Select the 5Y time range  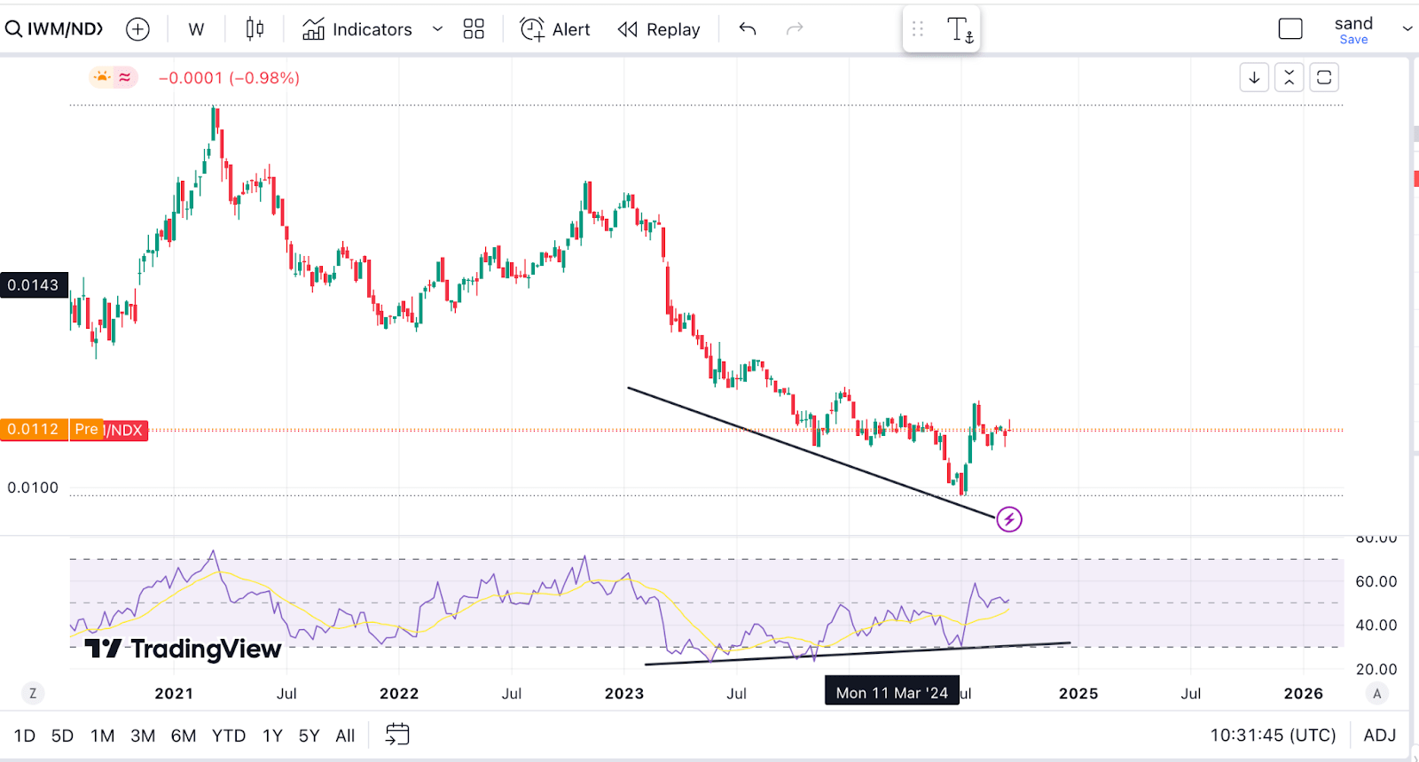(309, 735)
